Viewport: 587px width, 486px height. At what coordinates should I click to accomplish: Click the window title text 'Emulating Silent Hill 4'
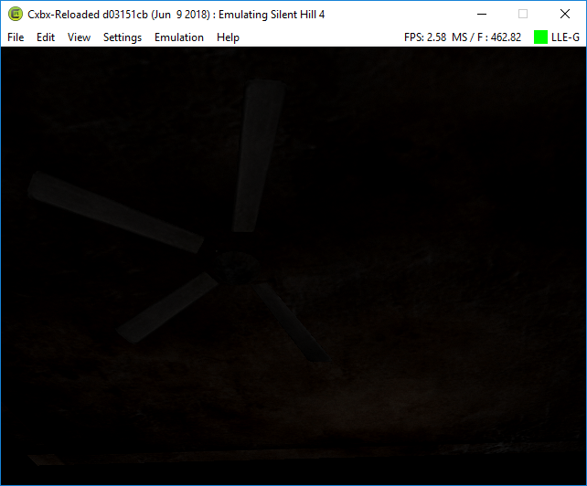272,15
